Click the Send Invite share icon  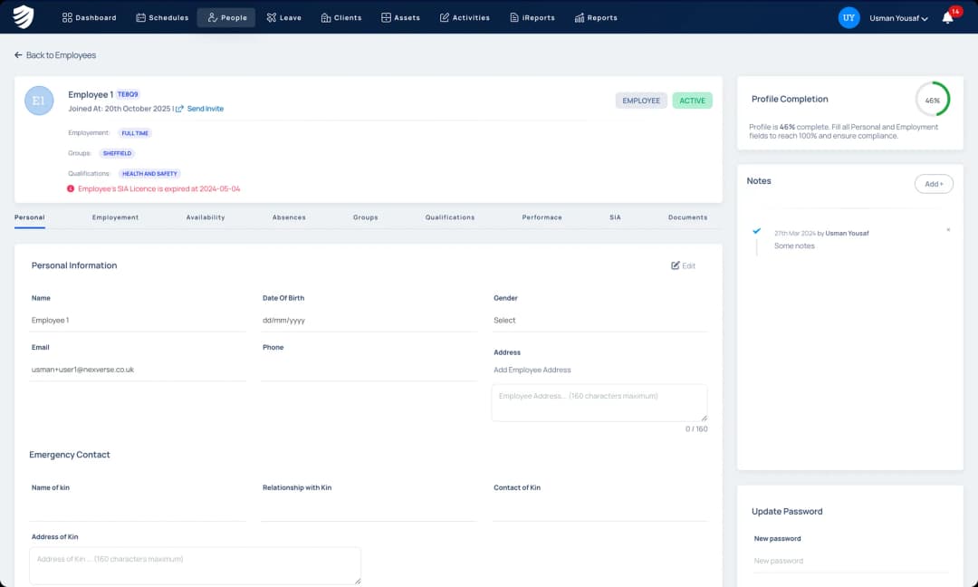tap(179, 109)
